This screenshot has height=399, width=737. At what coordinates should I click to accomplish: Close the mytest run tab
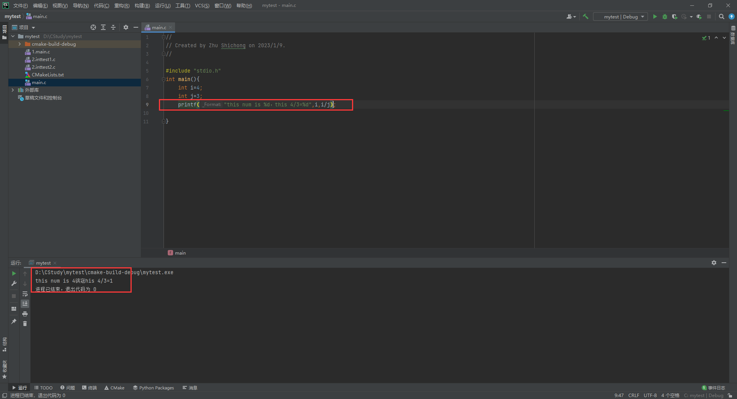(55, 263)
